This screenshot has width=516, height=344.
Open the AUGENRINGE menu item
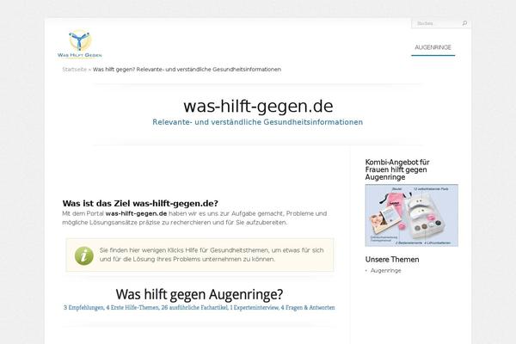point(433,47)
